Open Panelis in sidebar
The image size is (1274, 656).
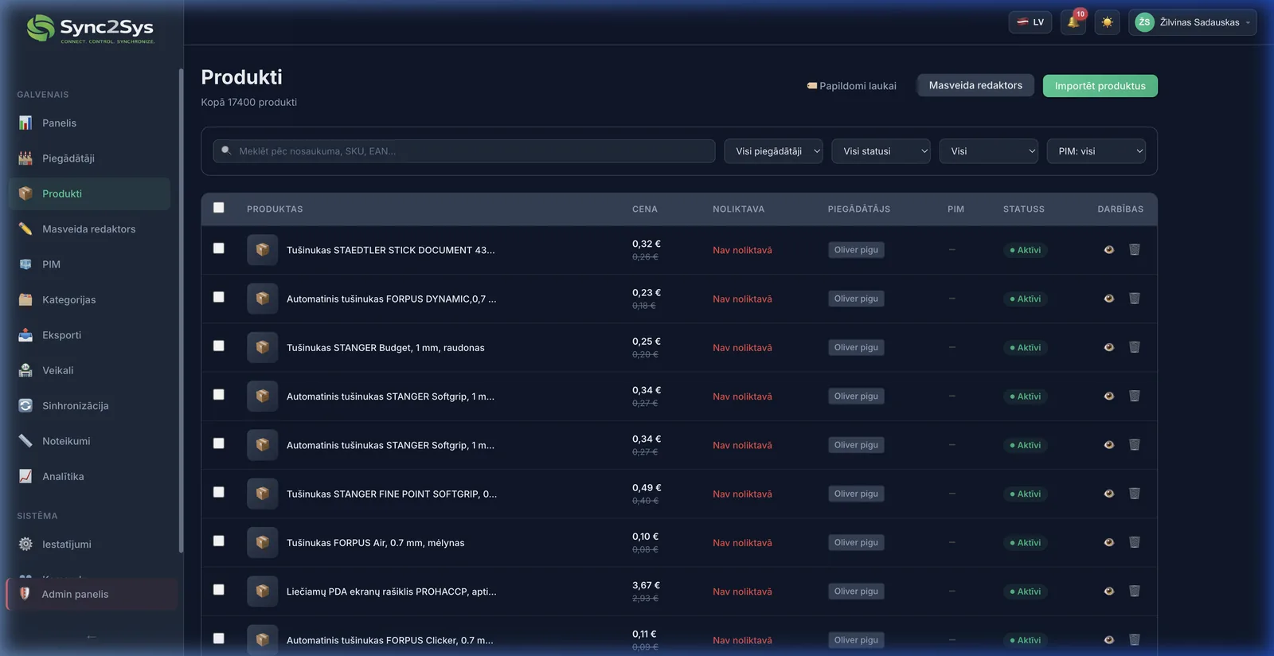89,123
